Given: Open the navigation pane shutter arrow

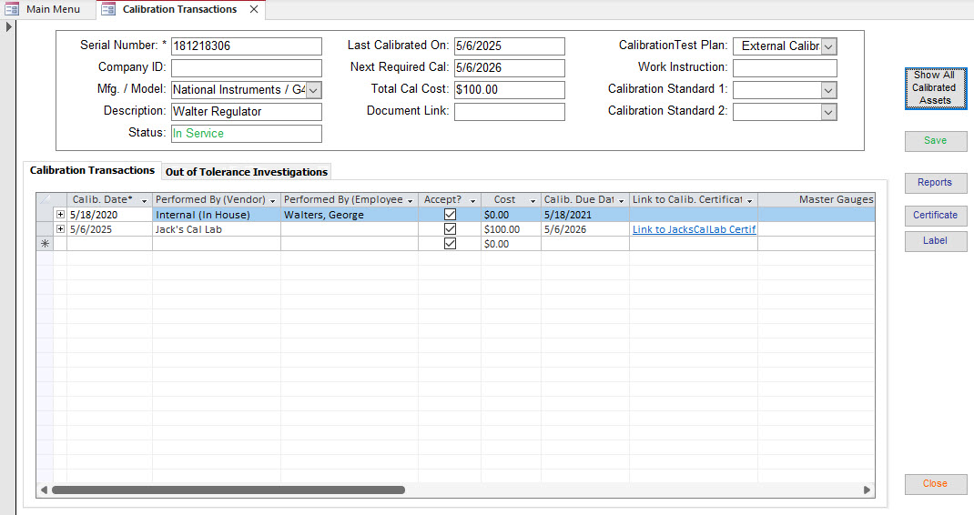Looking at the screenshot, I should pos(9,26).
